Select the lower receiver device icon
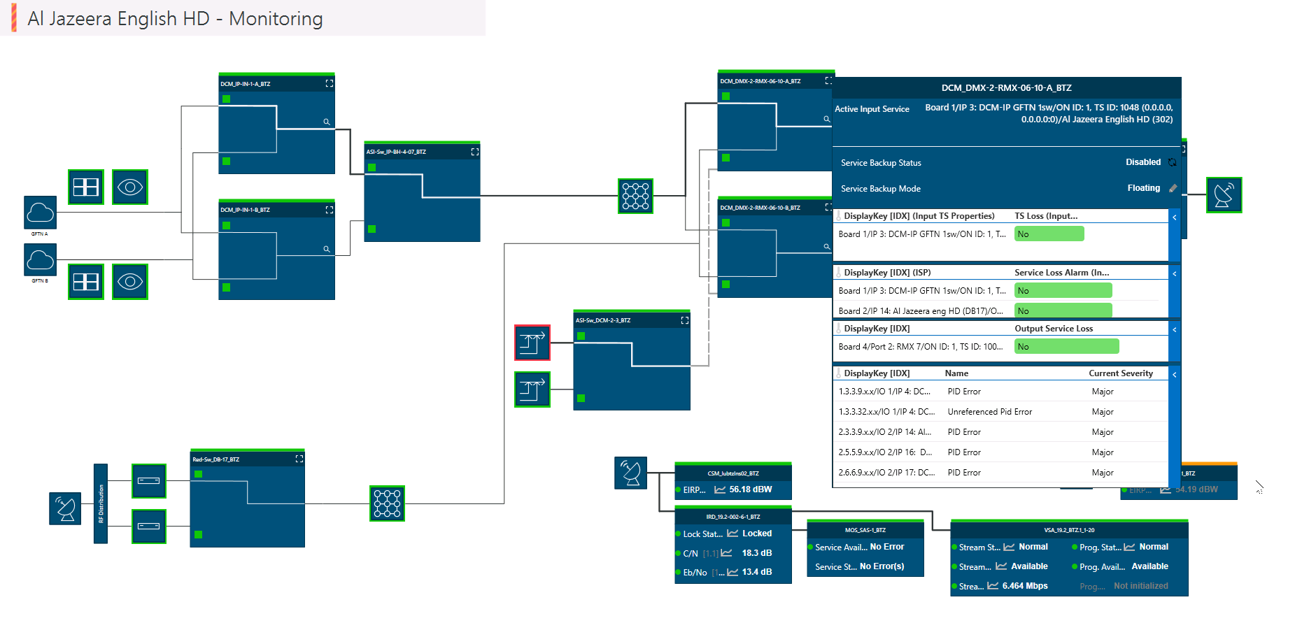Image resolution: width=1316 pixels, height=637 pixels. 149,527
